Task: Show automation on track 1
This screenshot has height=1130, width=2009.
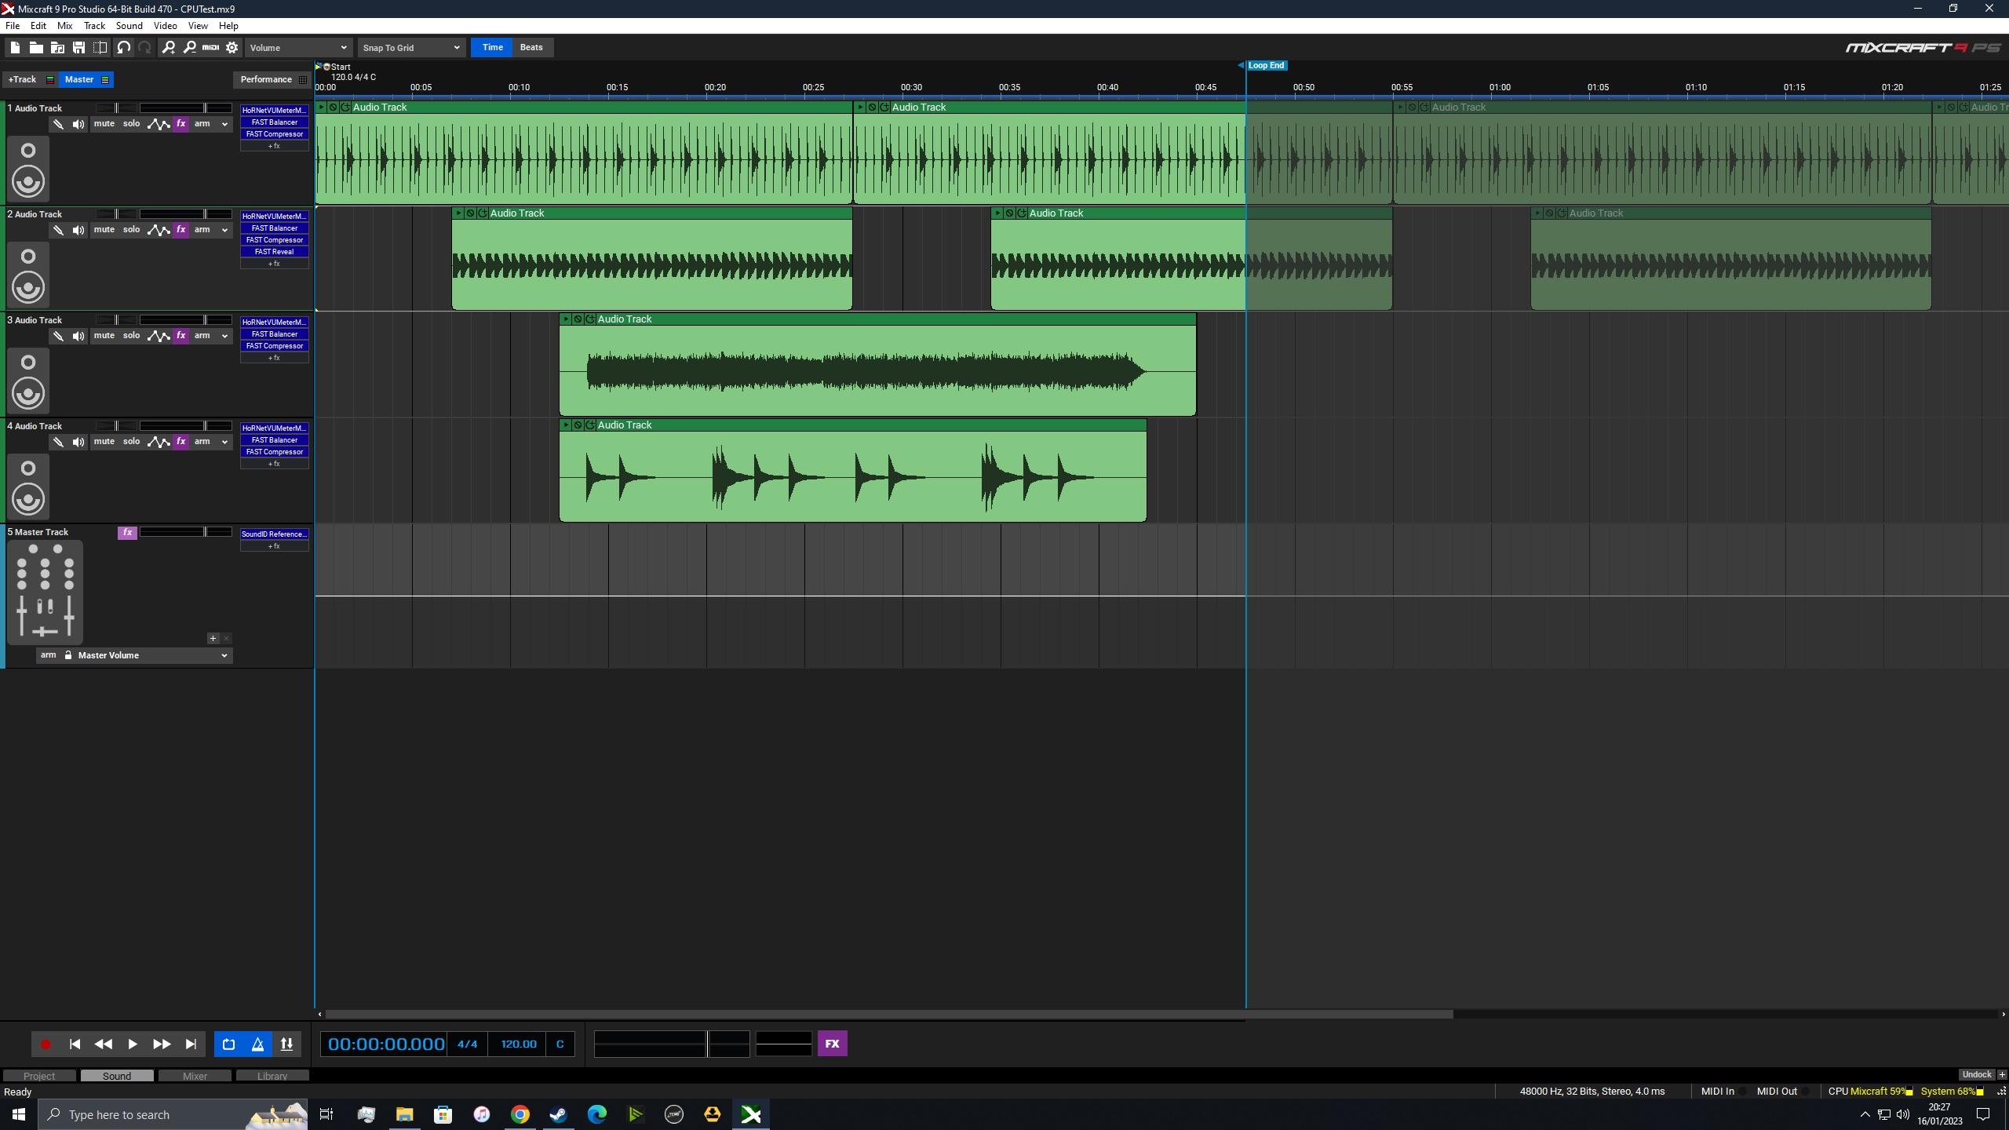Action: [x=159, y=124]
